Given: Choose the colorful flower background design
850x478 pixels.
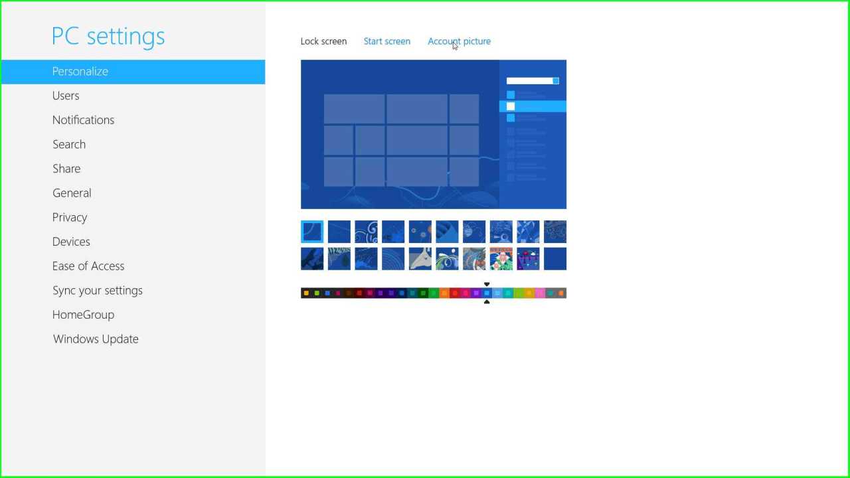Looking at the screenshot, I should [501, 259].
